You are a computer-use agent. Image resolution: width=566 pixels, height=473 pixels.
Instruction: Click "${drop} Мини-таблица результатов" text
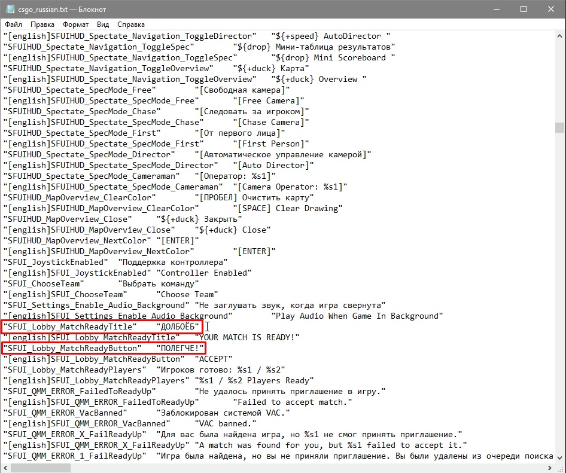click(x=314, y=47)
